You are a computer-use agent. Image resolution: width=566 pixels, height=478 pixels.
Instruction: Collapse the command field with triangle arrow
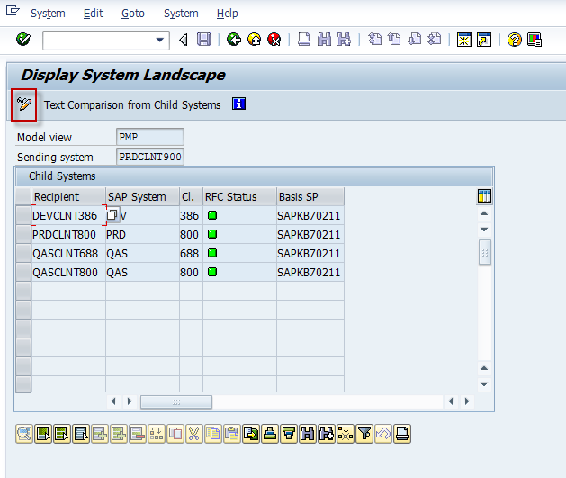pyautogui.click(x=184, y=40)
